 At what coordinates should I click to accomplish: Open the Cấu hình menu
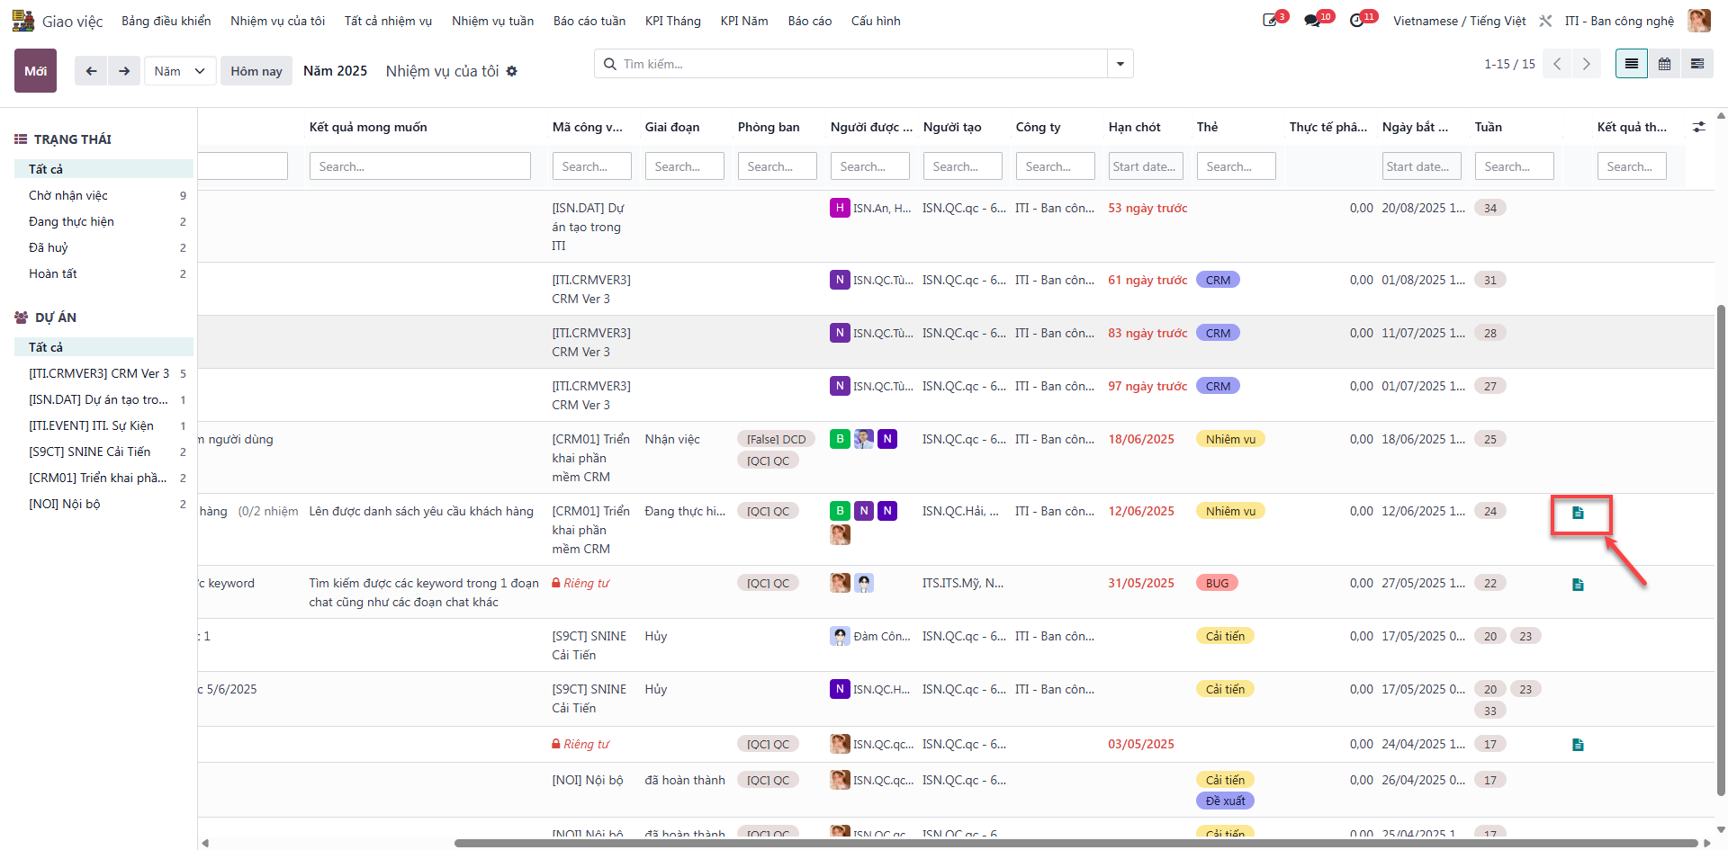(876, 21)
